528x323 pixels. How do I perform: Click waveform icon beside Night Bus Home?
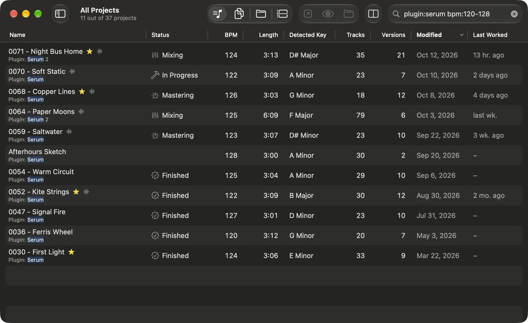tap(100, 51)
